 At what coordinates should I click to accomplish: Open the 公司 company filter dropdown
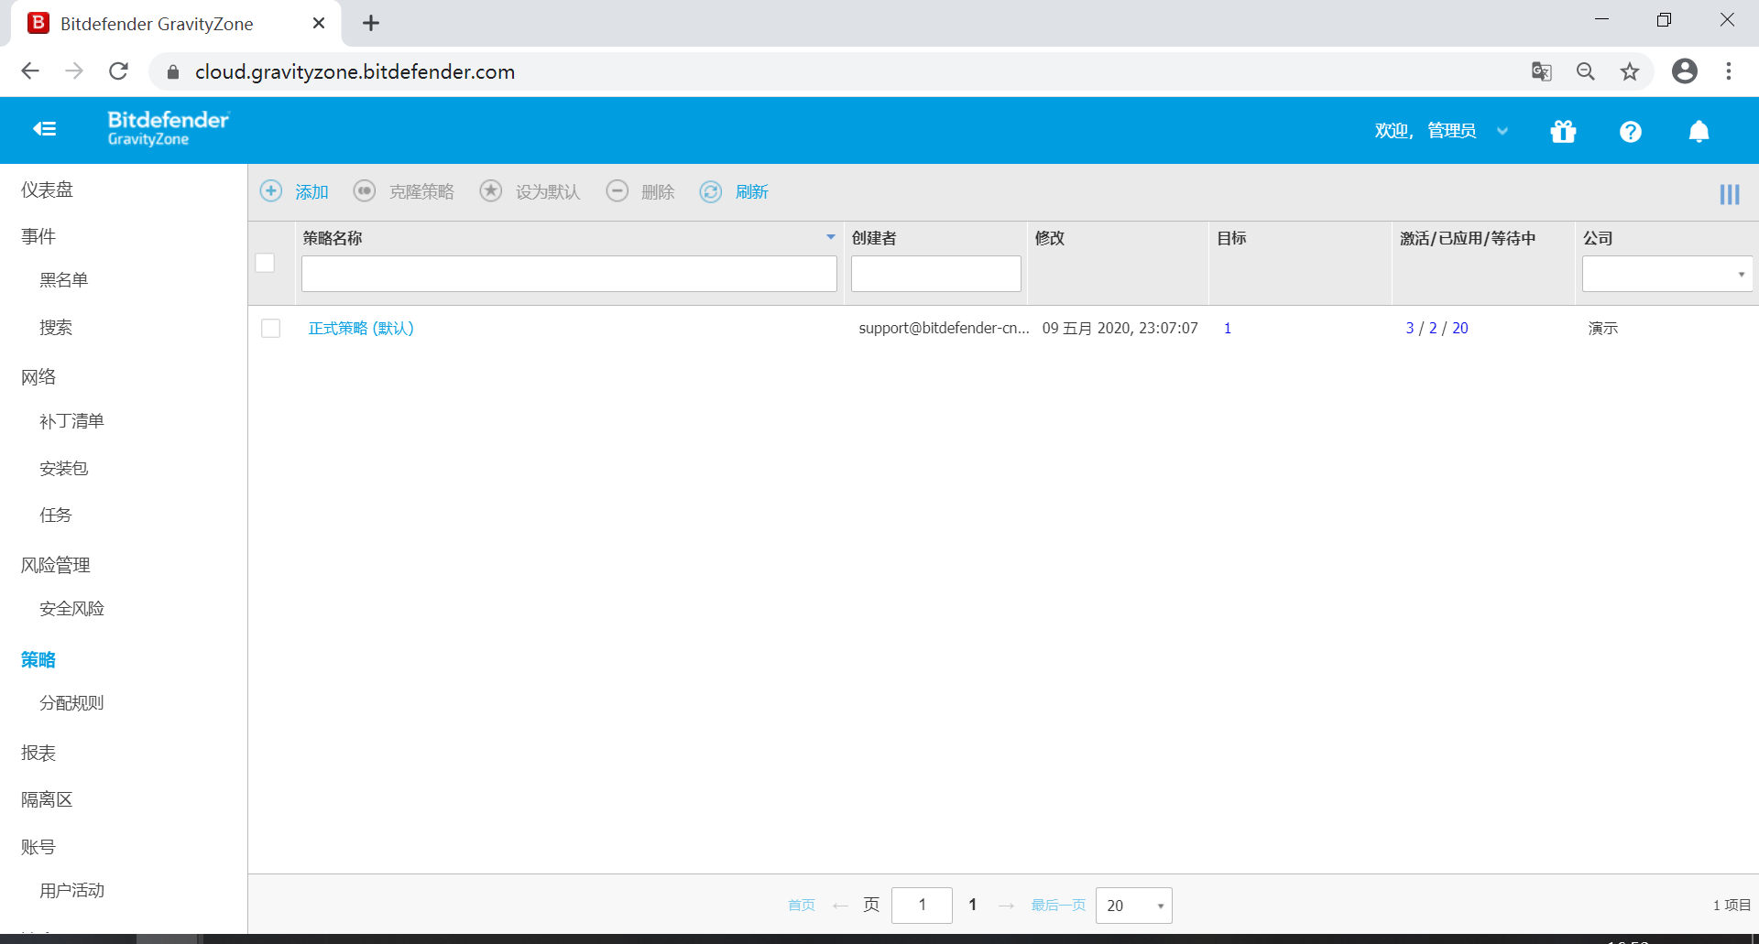[1666, 274]
